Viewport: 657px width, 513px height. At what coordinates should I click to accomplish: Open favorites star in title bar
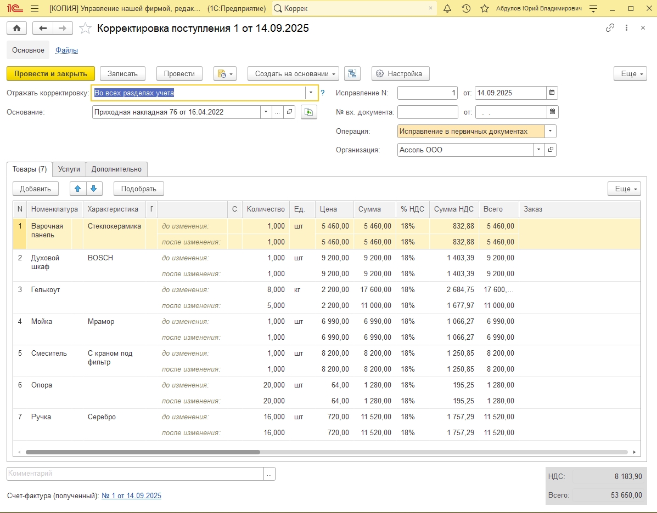(484, 8)
